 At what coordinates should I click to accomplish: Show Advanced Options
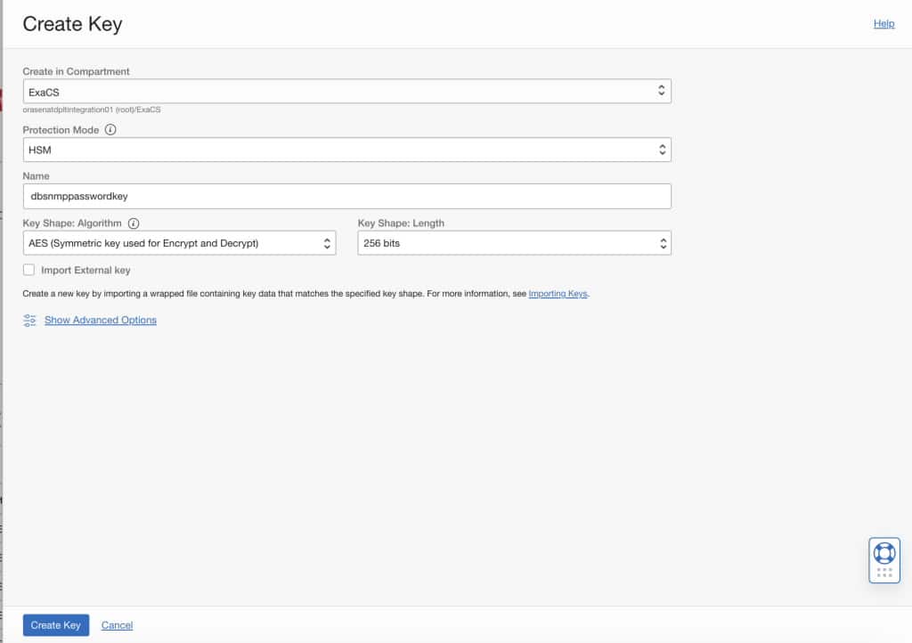(x=100, y=320)
